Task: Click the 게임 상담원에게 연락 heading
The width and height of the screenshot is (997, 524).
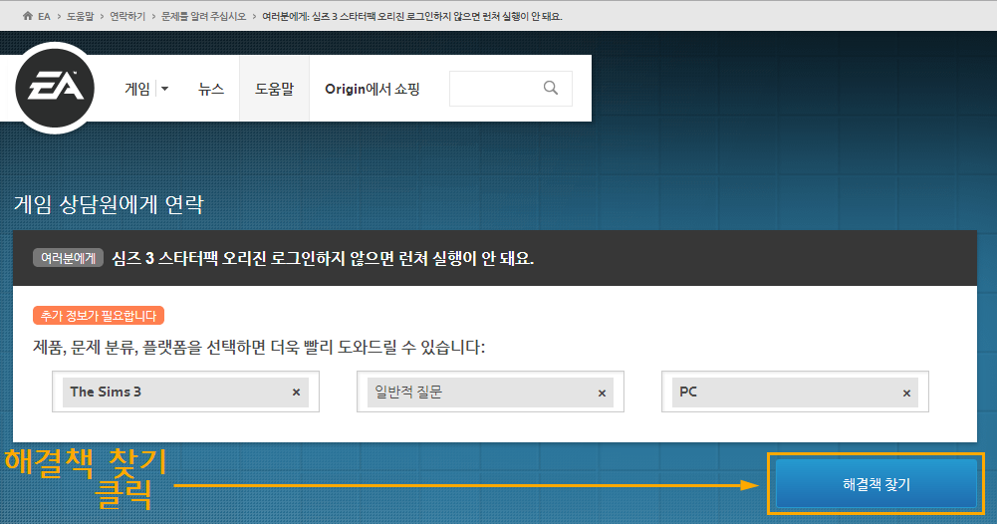Action: tap(109, 204)
